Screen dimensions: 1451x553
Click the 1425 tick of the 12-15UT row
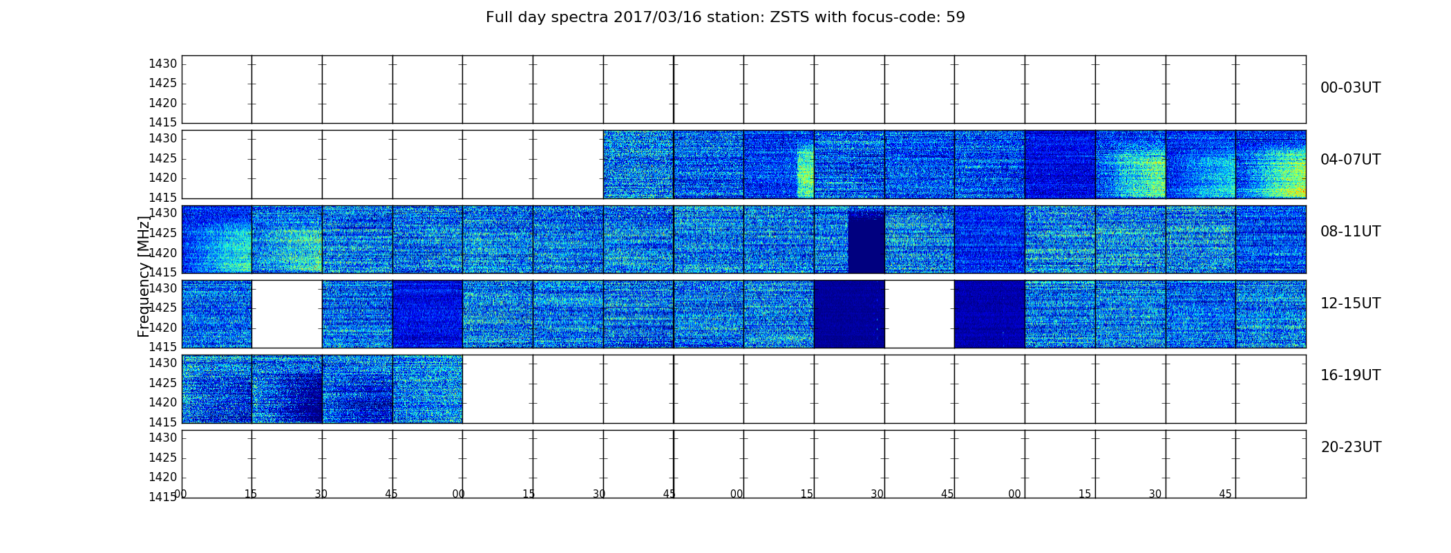tap(163, 308)
